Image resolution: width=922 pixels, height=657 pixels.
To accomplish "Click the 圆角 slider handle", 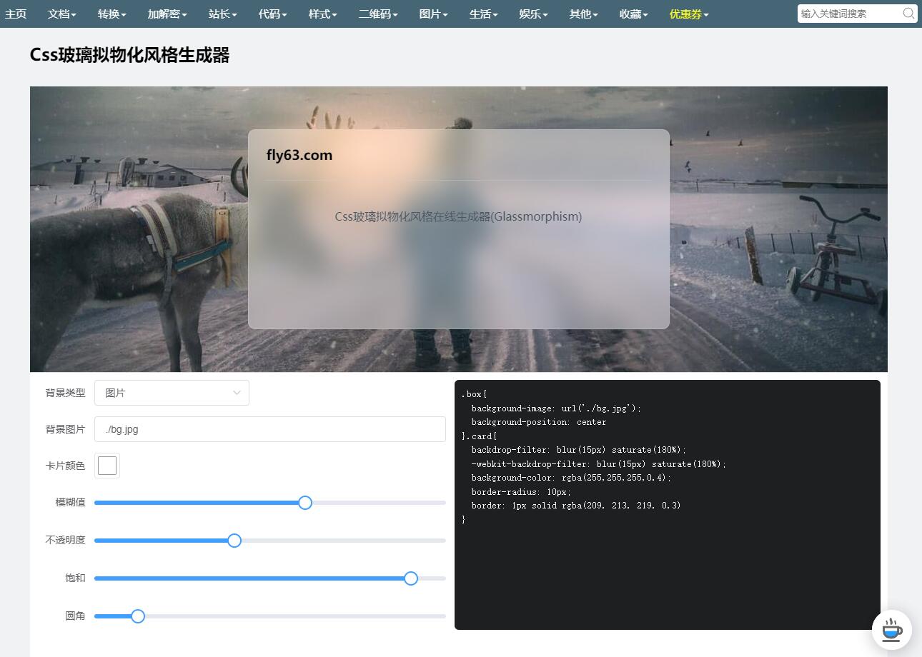I will (x=137, y=616).
